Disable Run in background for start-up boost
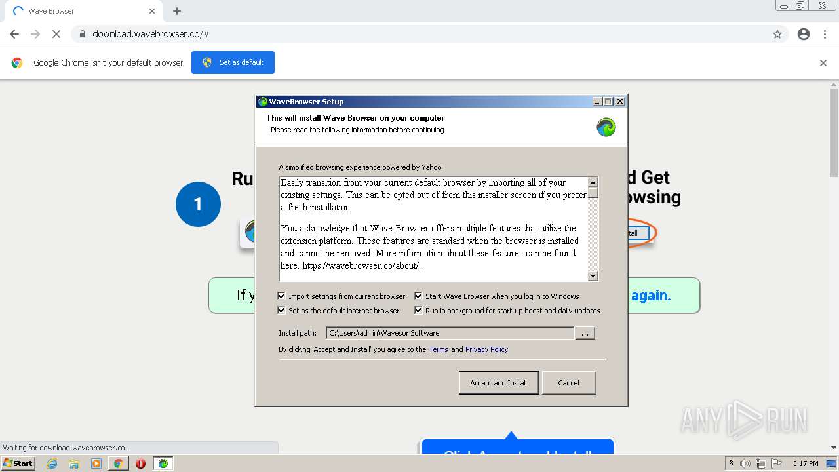Image resolution: width=839 pixels, height=472 pixels. pyautogui.click(x=418, y=311)
